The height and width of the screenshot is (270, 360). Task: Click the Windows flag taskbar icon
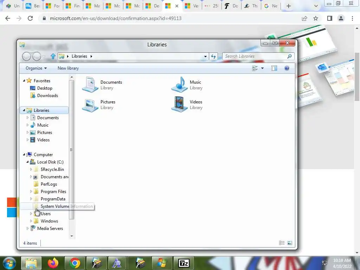coord(162,263)
